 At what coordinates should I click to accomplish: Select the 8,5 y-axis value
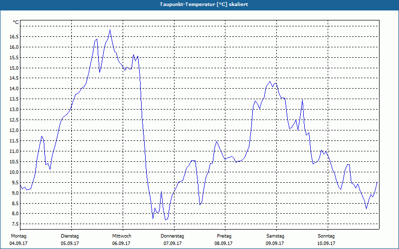click(x=15, y=203)
